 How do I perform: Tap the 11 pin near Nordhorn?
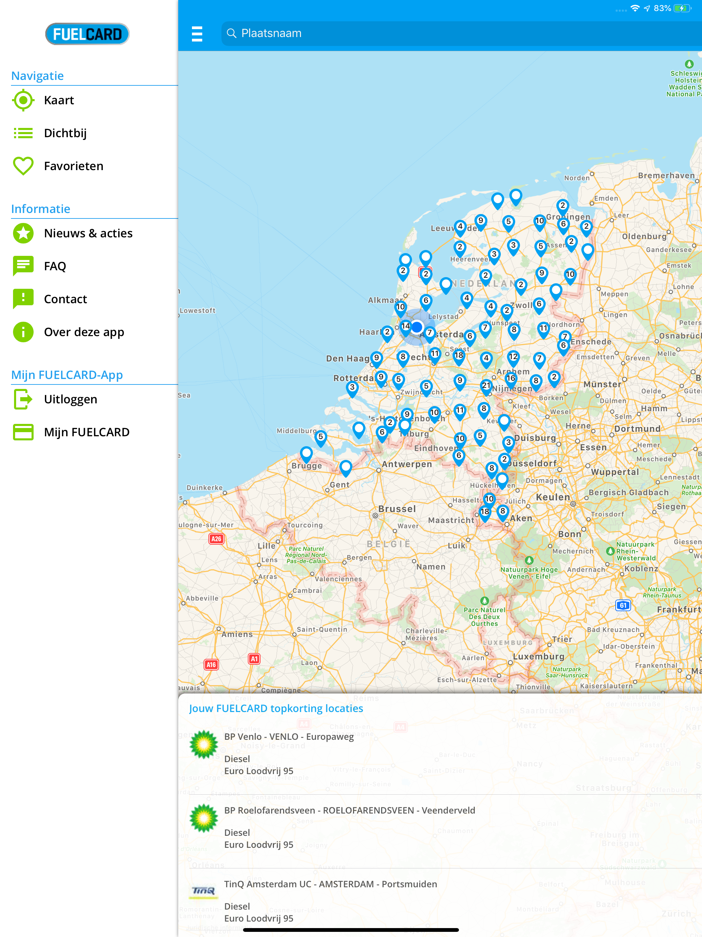coord(544,330)
